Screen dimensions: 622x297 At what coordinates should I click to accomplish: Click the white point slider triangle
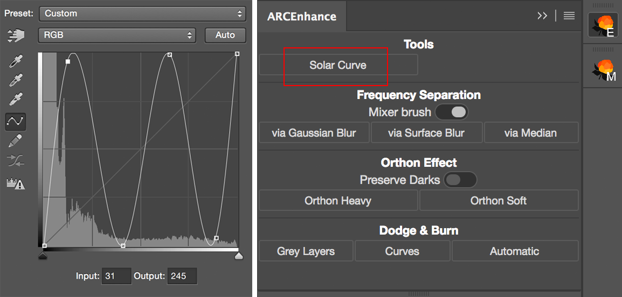(239, 257)
